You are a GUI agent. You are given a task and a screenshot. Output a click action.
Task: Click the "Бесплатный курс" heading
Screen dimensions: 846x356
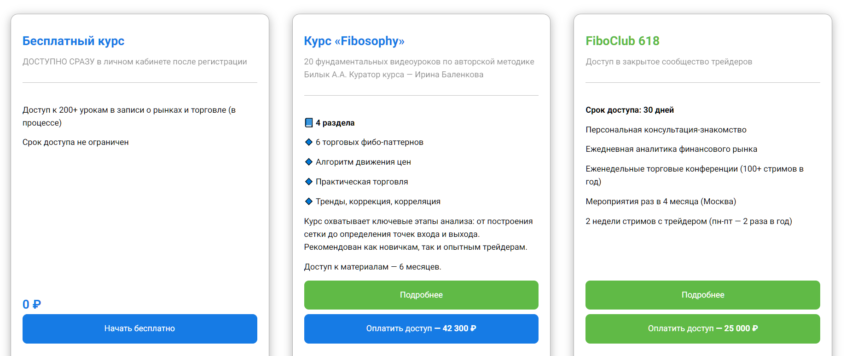(x=74, y=41)
